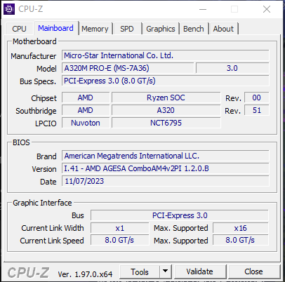
Task: Click the Manufacturer label
Action: pyautogui.click(x=34, y=56)
